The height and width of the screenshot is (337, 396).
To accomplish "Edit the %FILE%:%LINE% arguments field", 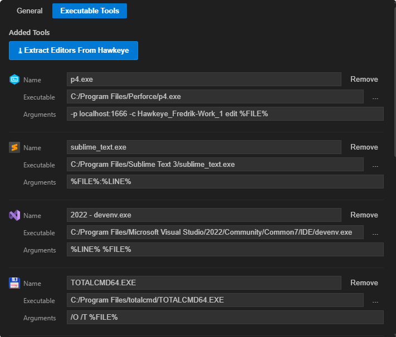I will pyautogui.click(x=225, y=182).
